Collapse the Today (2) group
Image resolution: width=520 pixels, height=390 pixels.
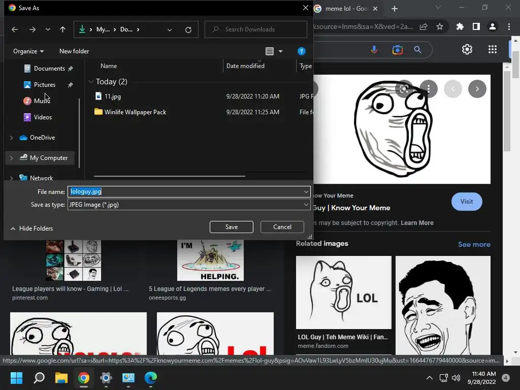[91, 82]
